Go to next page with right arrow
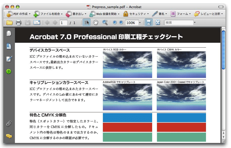The image size is (231, 148). [55, 23]
